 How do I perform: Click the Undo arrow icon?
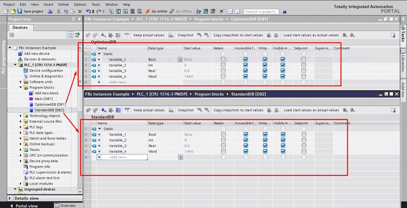[88, 11]
